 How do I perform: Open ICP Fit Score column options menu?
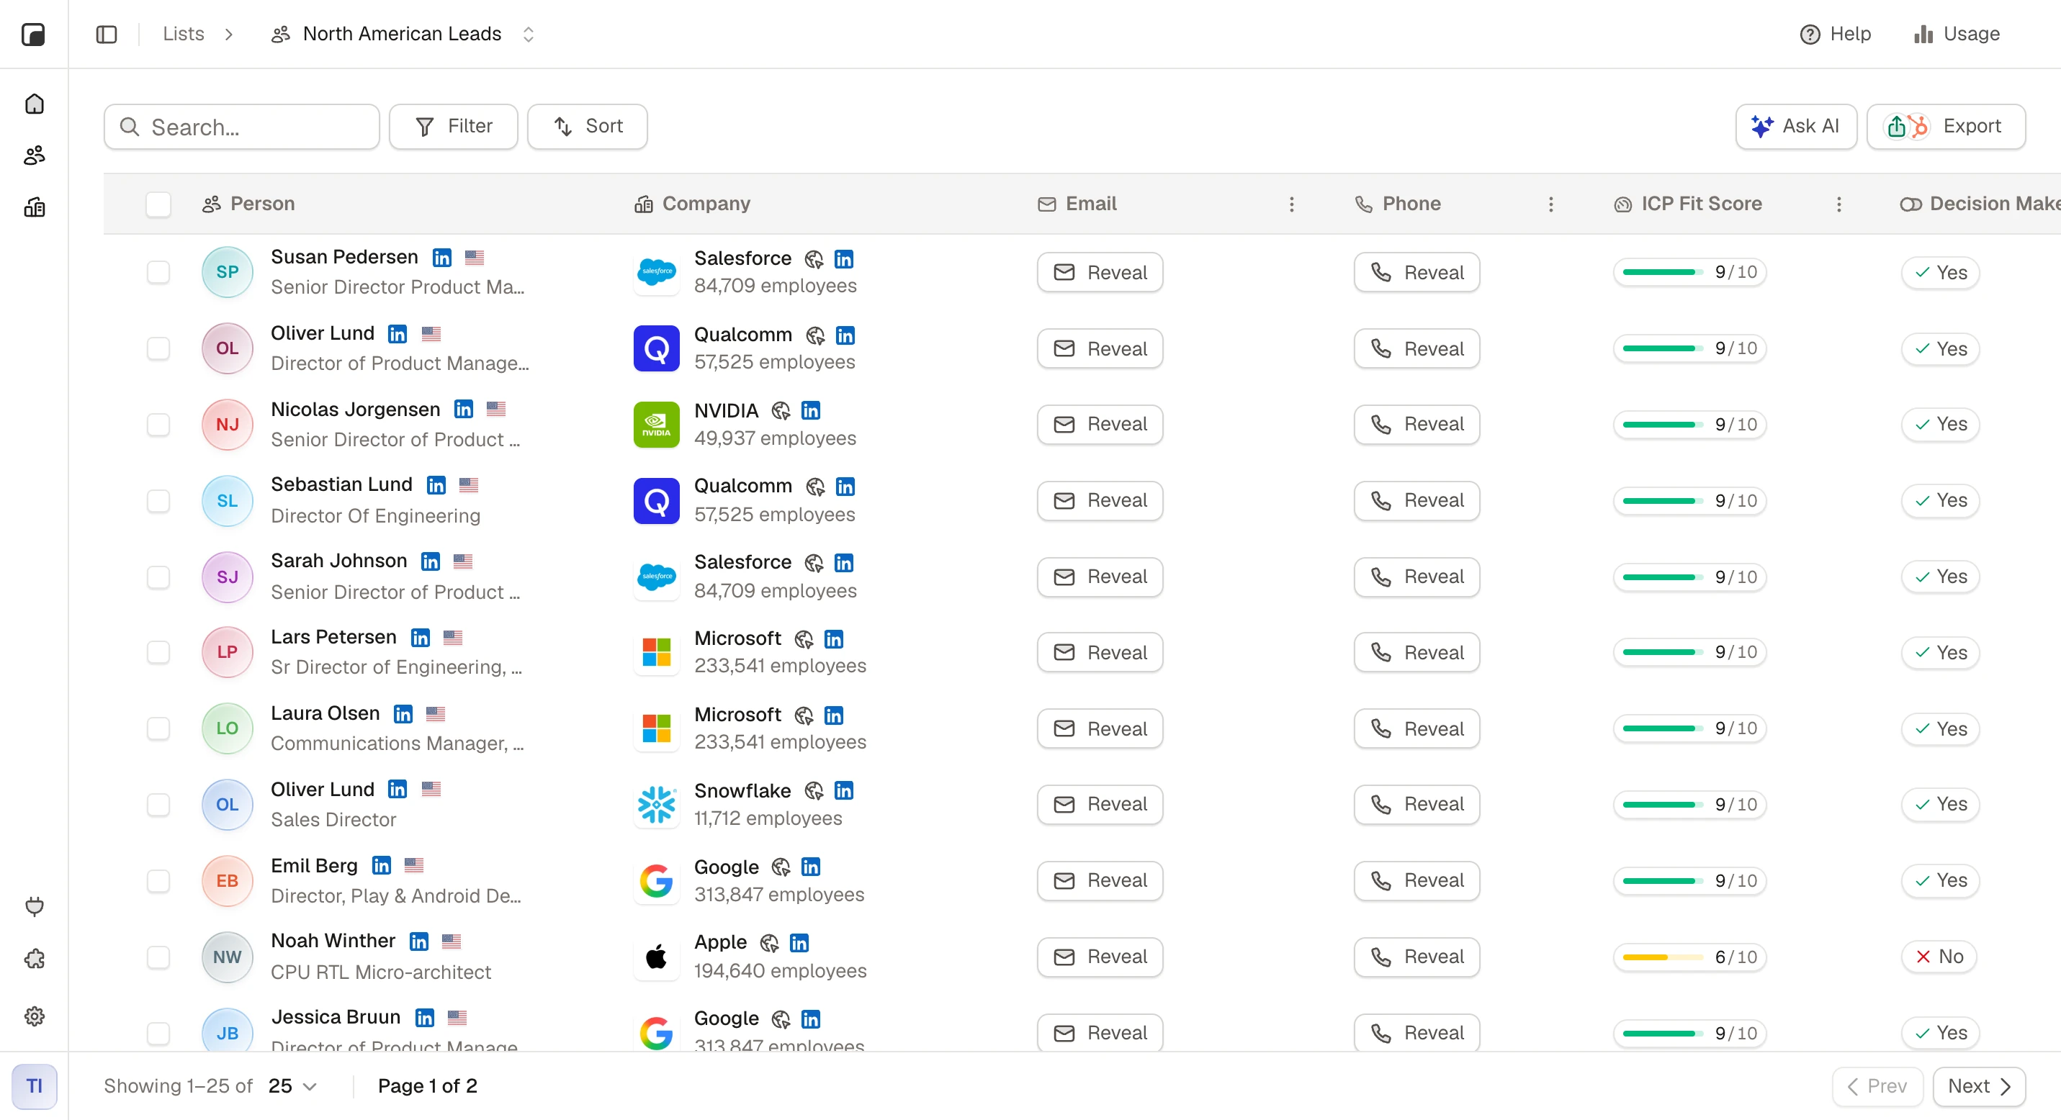coord(1838,204)
